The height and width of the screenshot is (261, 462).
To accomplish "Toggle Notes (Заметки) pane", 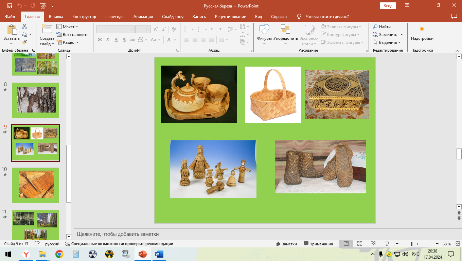I will pos(286,244).
